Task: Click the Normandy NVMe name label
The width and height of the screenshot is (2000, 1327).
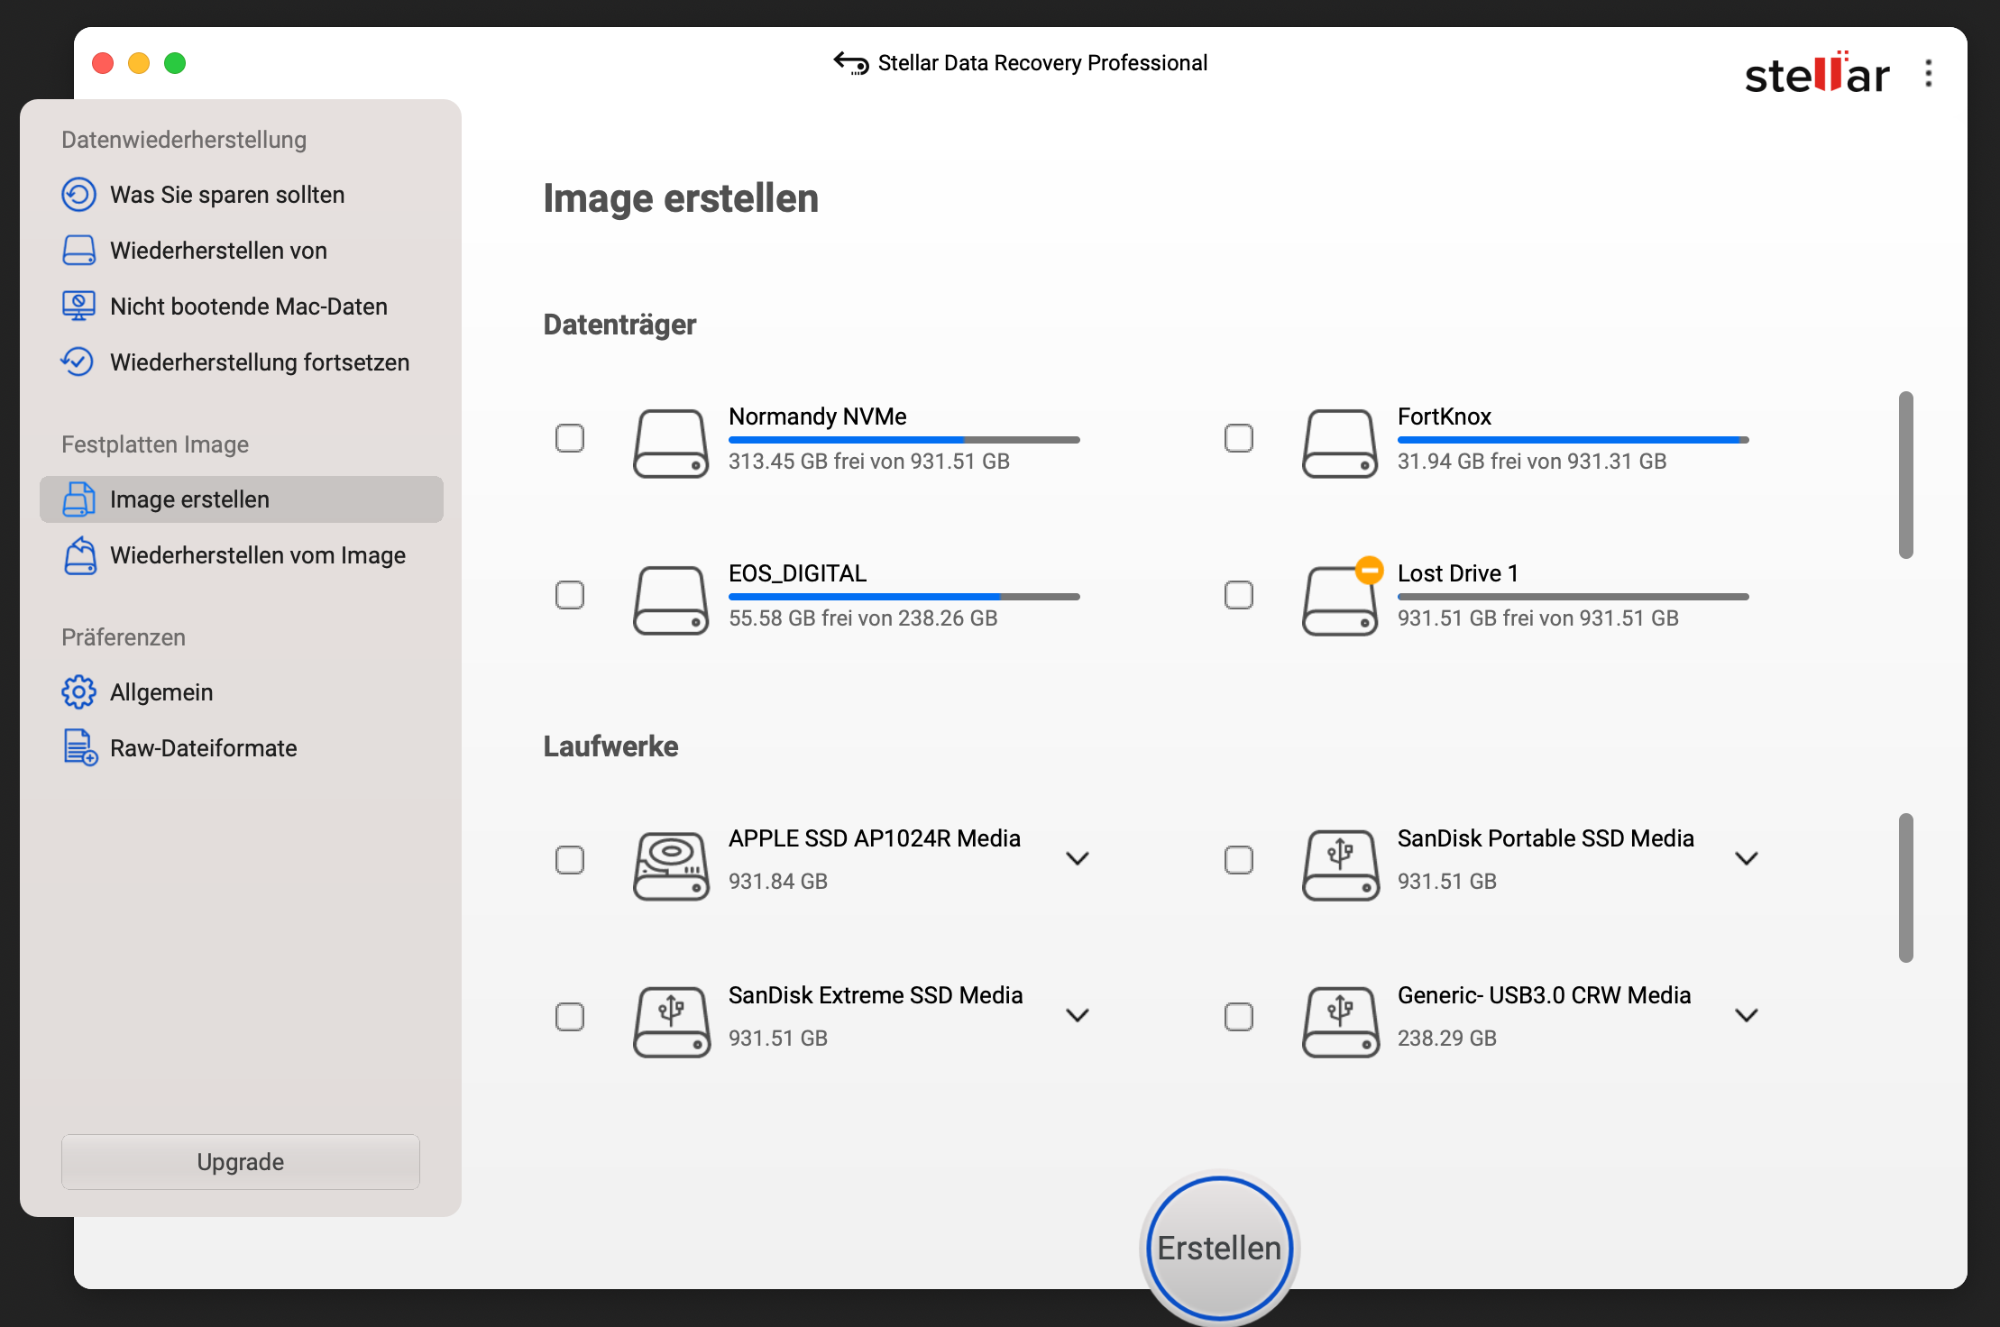Action: pos(818,416)
